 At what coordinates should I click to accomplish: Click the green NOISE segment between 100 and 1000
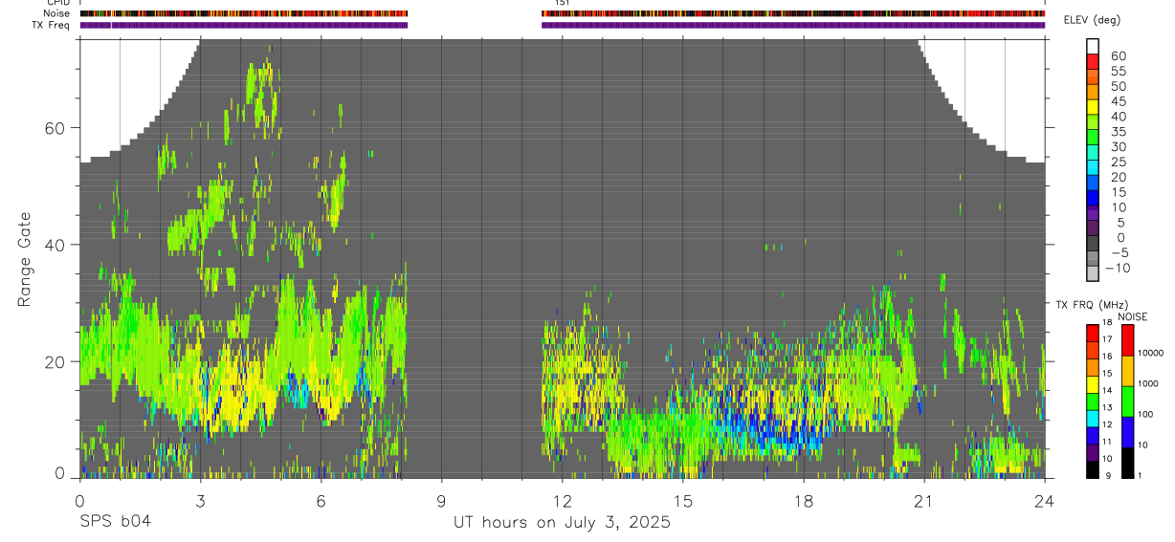(1127, 401)
